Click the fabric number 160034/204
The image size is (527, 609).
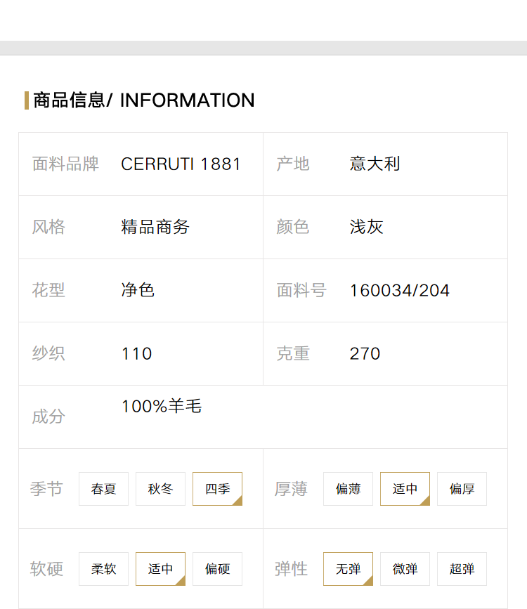click(400, 291)
